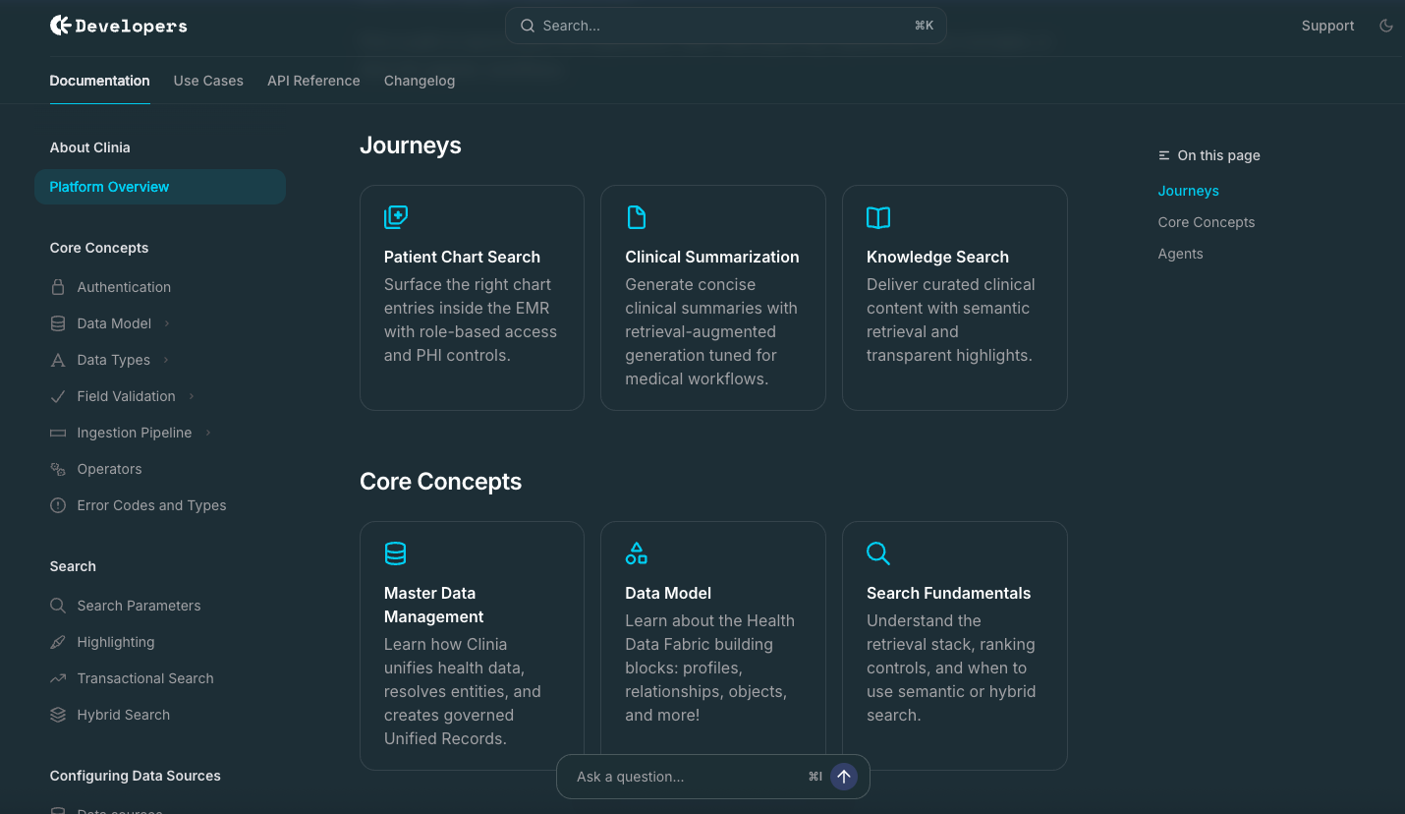
Task: Click the Clinical Summarization document icon
Action: (637, 217)
